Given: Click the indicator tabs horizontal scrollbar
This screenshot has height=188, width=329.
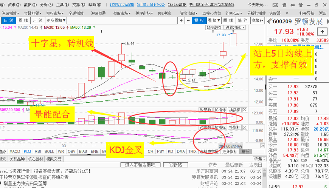Looking at the screenshot, I should 89,155.
